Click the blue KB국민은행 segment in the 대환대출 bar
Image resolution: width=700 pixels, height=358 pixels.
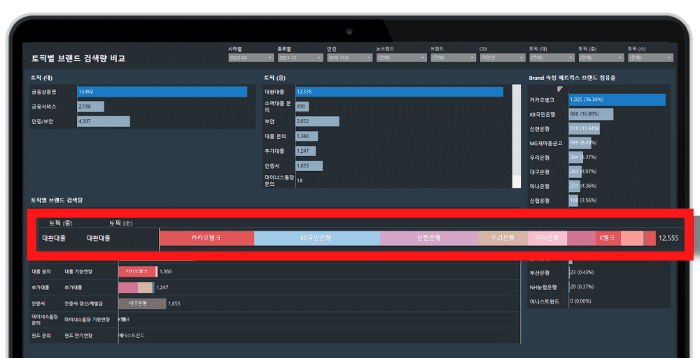pos(317,238)
